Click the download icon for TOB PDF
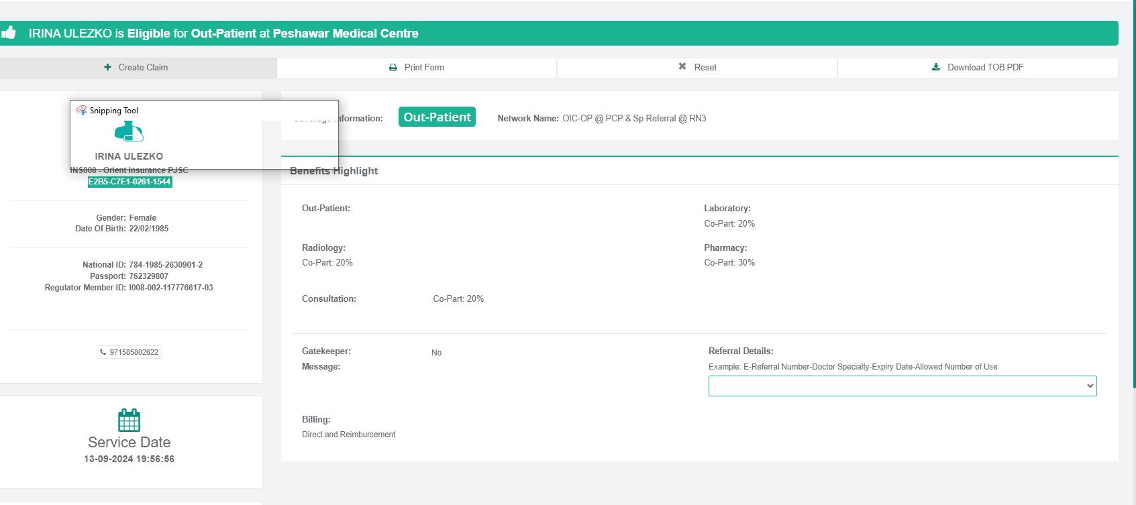 (936, 67)
